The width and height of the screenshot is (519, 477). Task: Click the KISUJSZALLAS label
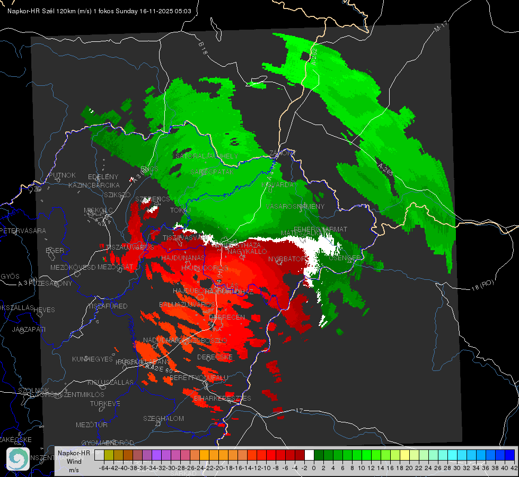[x=110, y=382]
